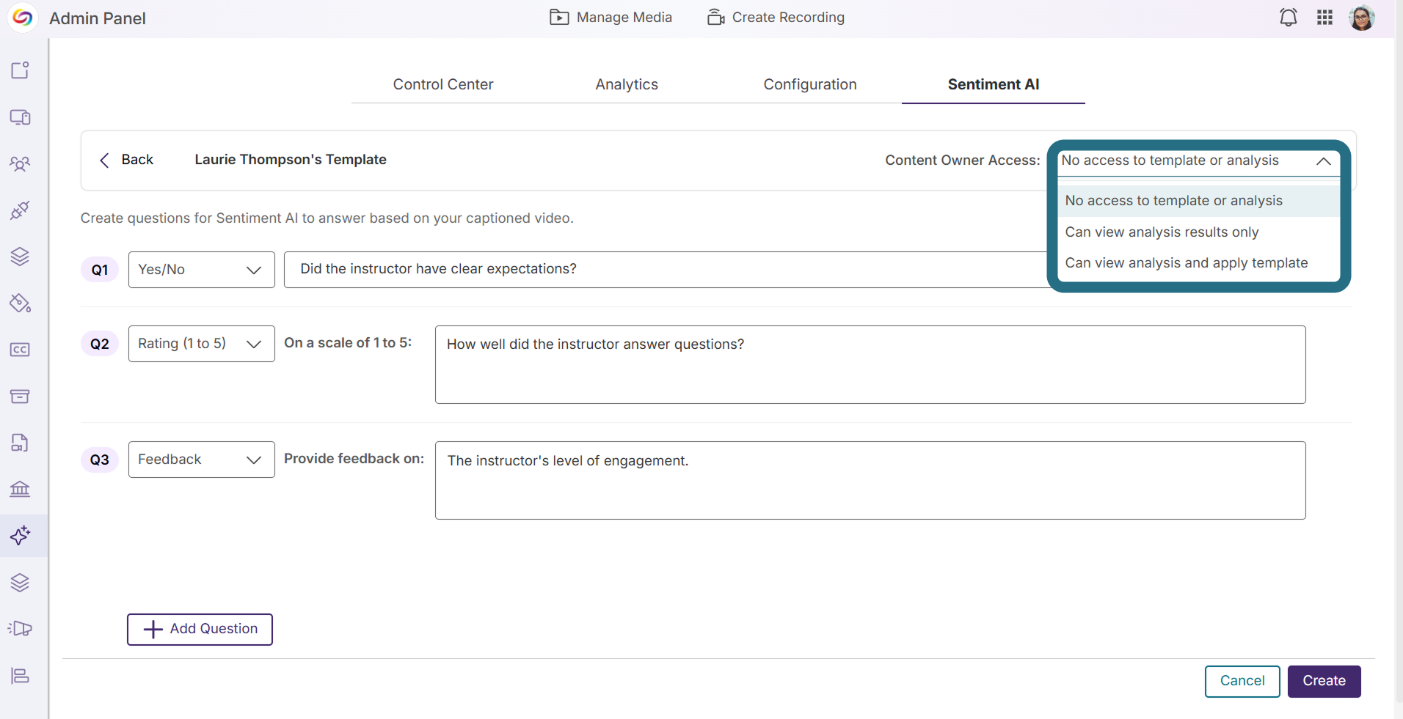
Task: Open the CC captions sidebar icon
Action: 20,350
